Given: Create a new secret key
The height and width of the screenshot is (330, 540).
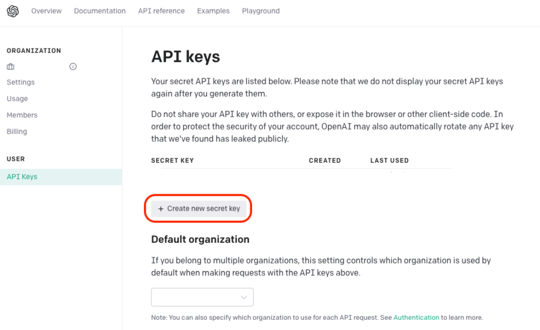Looking at the screenshot, I should (198, 208).
